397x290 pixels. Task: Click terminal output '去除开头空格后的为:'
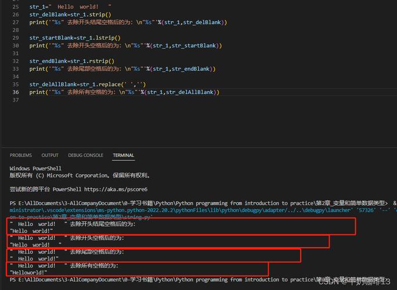tap(97, 238)
